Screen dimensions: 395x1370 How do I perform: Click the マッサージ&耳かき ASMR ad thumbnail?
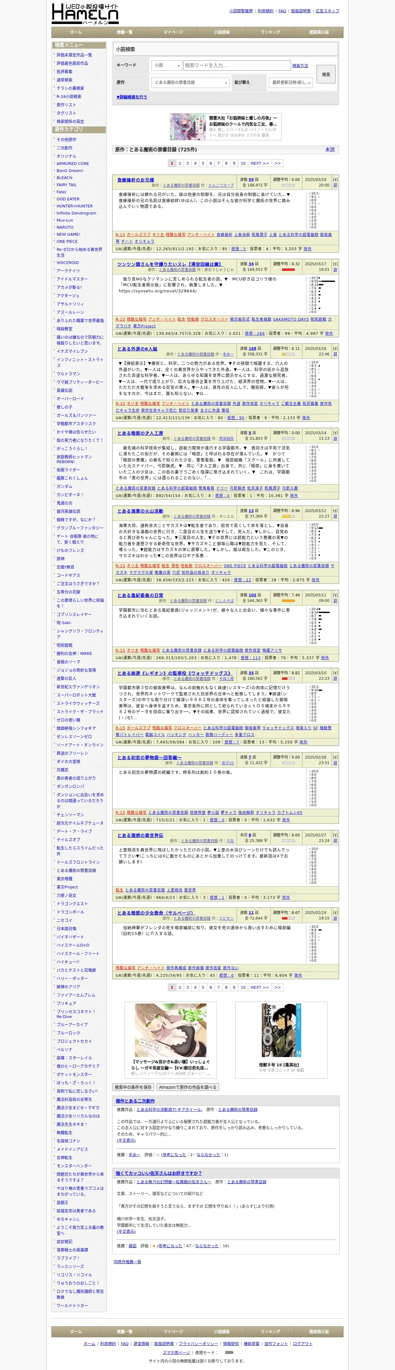pyautogui.click(x=171, y=1030)
